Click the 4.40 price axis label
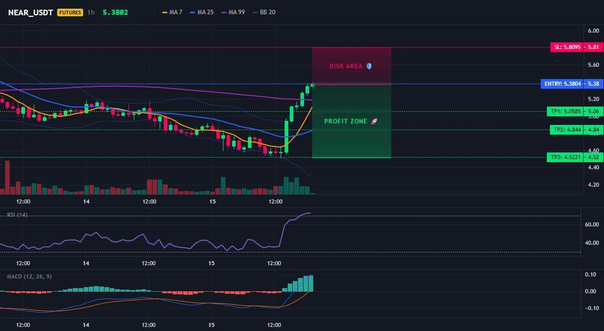 [594, 167]
